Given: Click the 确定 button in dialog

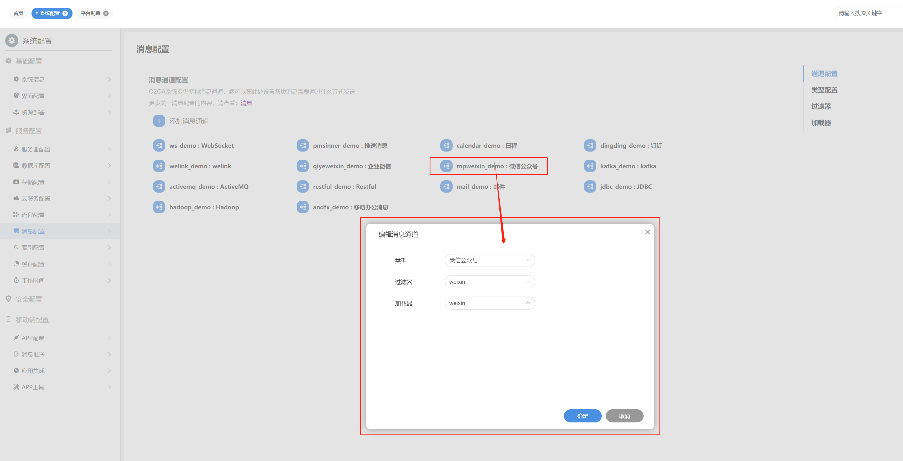Looking at the screenshot, I should [x=582, y=416].
